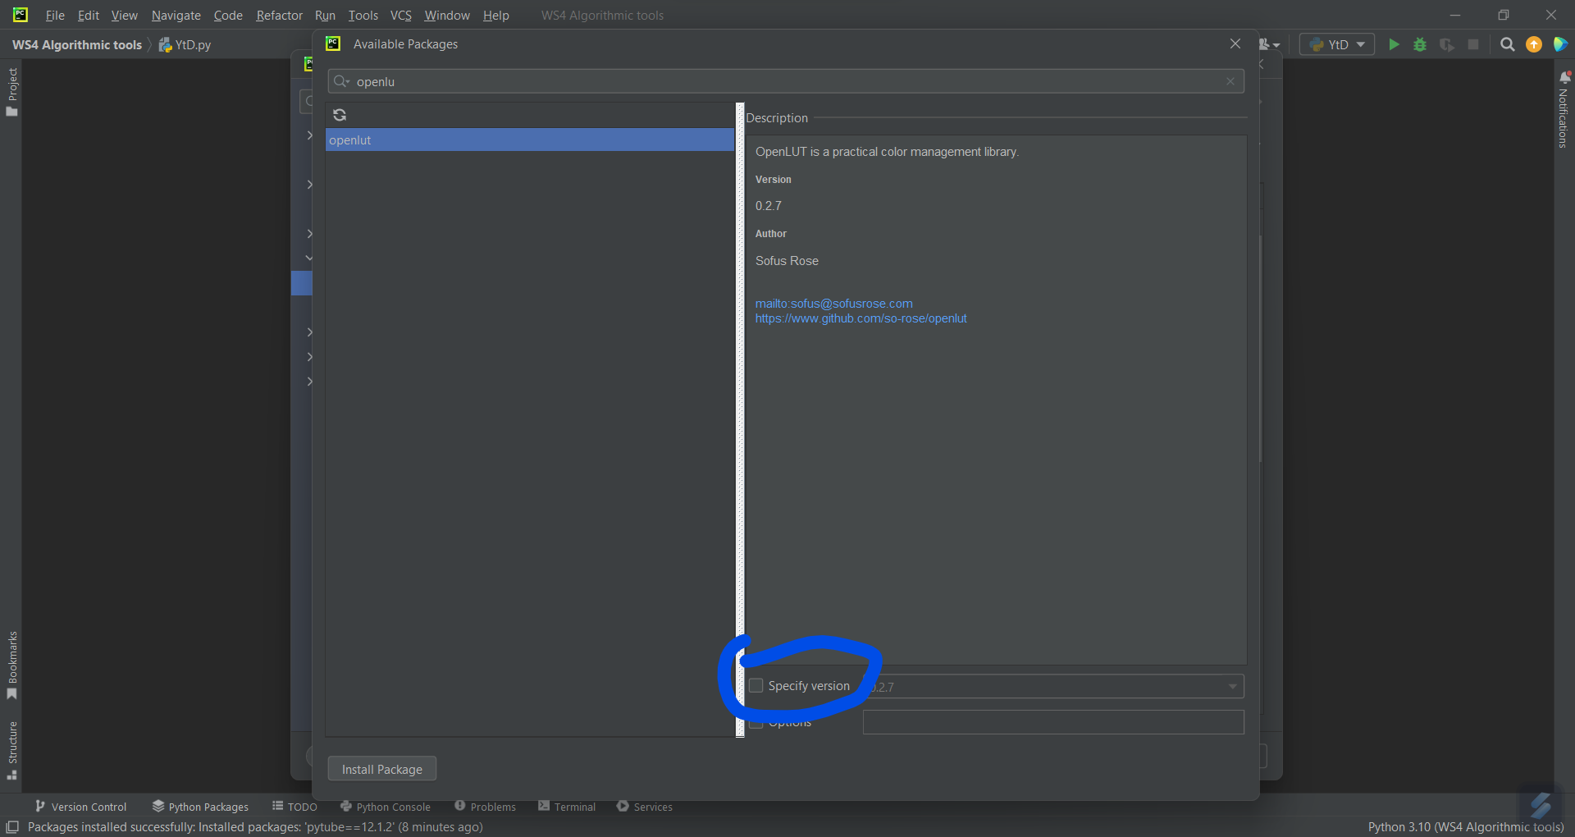Click the WS4 Algorithmic tools breadcrumb

click(x=77, y=44)
